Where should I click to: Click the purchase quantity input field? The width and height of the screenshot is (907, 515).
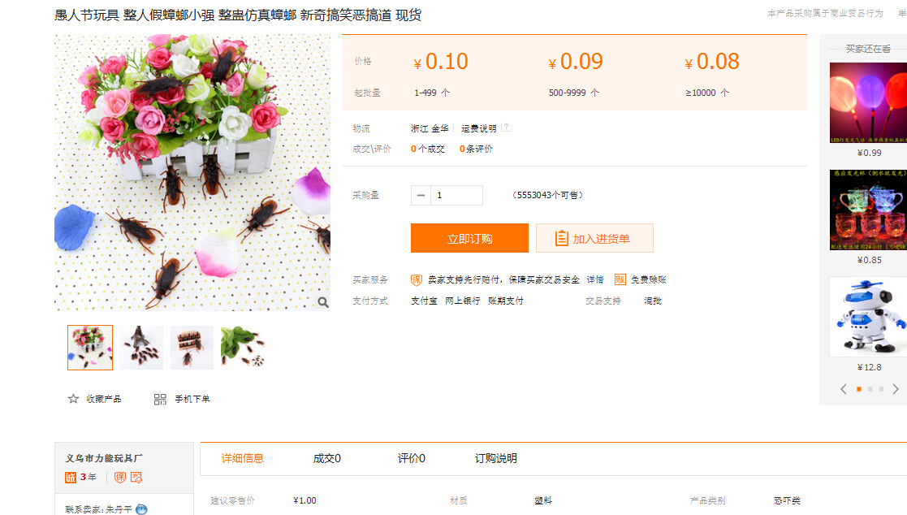pos(456,195)
